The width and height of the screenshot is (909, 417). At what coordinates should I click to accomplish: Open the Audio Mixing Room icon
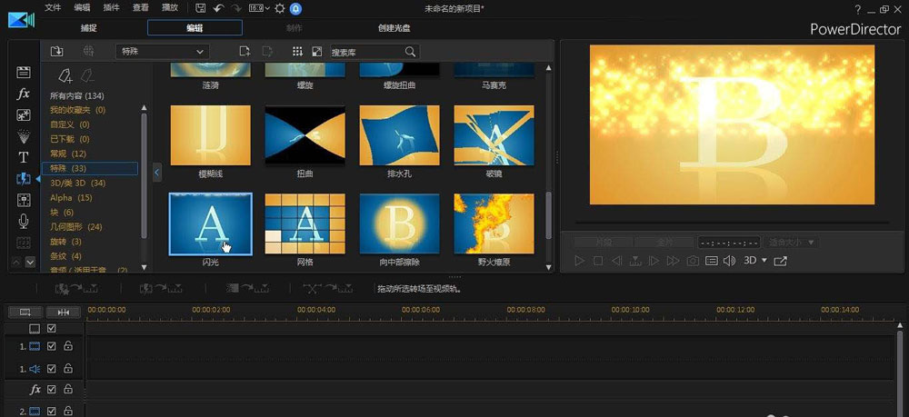click(24, 200)
